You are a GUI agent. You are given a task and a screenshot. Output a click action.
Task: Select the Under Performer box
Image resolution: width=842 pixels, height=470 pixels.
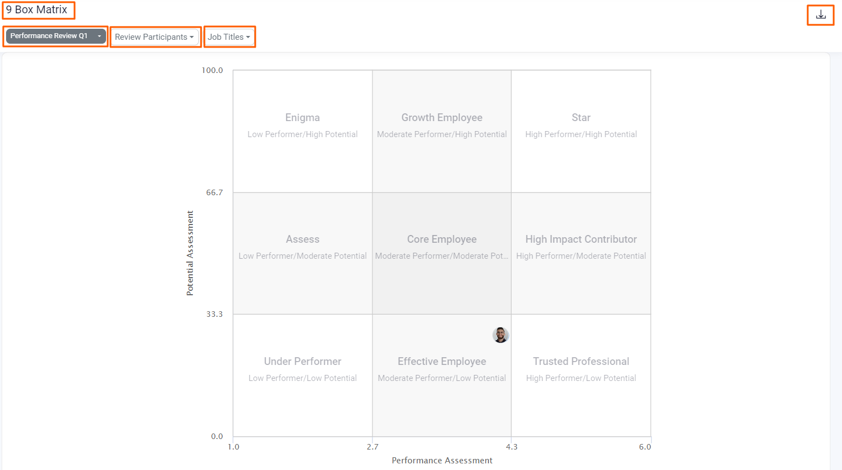coord(302,373)
